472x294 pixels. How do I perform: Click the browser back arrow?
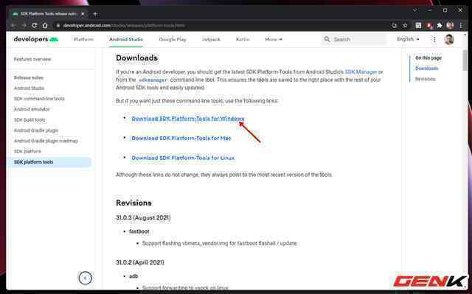tap(13, 26)
